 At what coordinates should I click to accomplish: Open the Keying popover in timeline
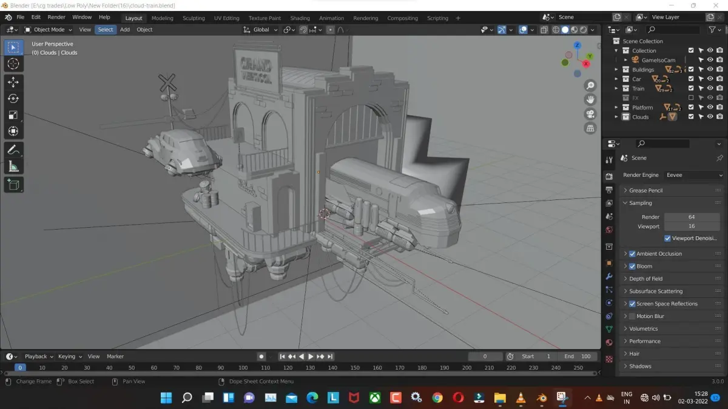(69, 356)
